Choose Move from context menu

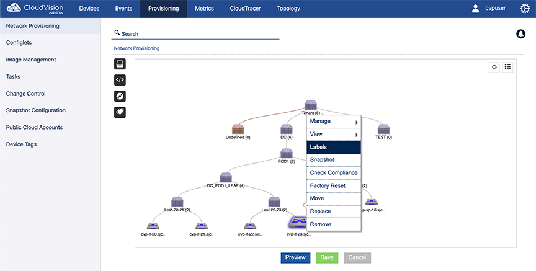tap(334, 198)
